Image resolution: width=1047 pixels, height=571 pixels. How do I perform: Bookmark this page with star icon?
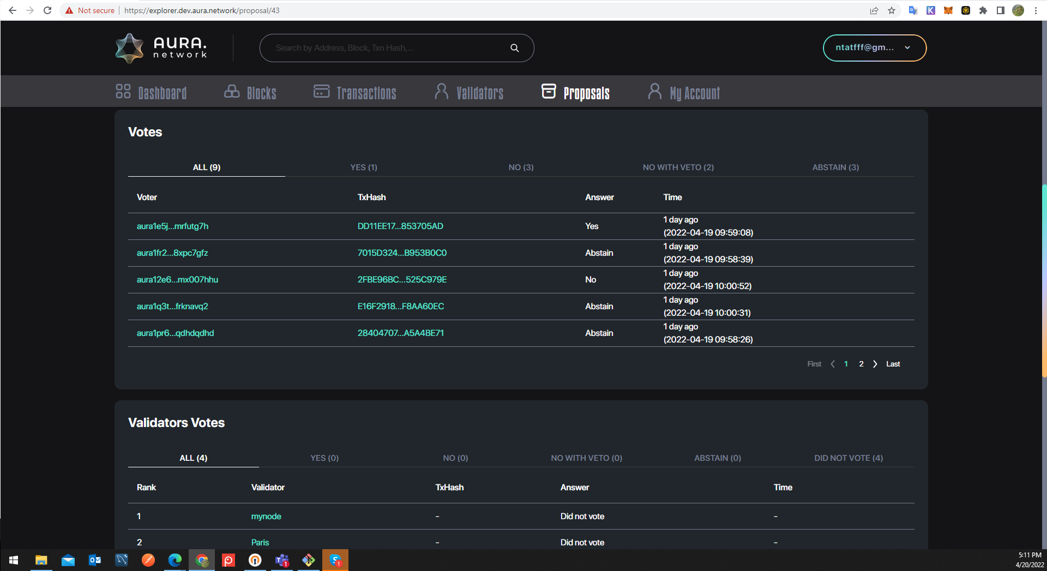click(892, 10)
